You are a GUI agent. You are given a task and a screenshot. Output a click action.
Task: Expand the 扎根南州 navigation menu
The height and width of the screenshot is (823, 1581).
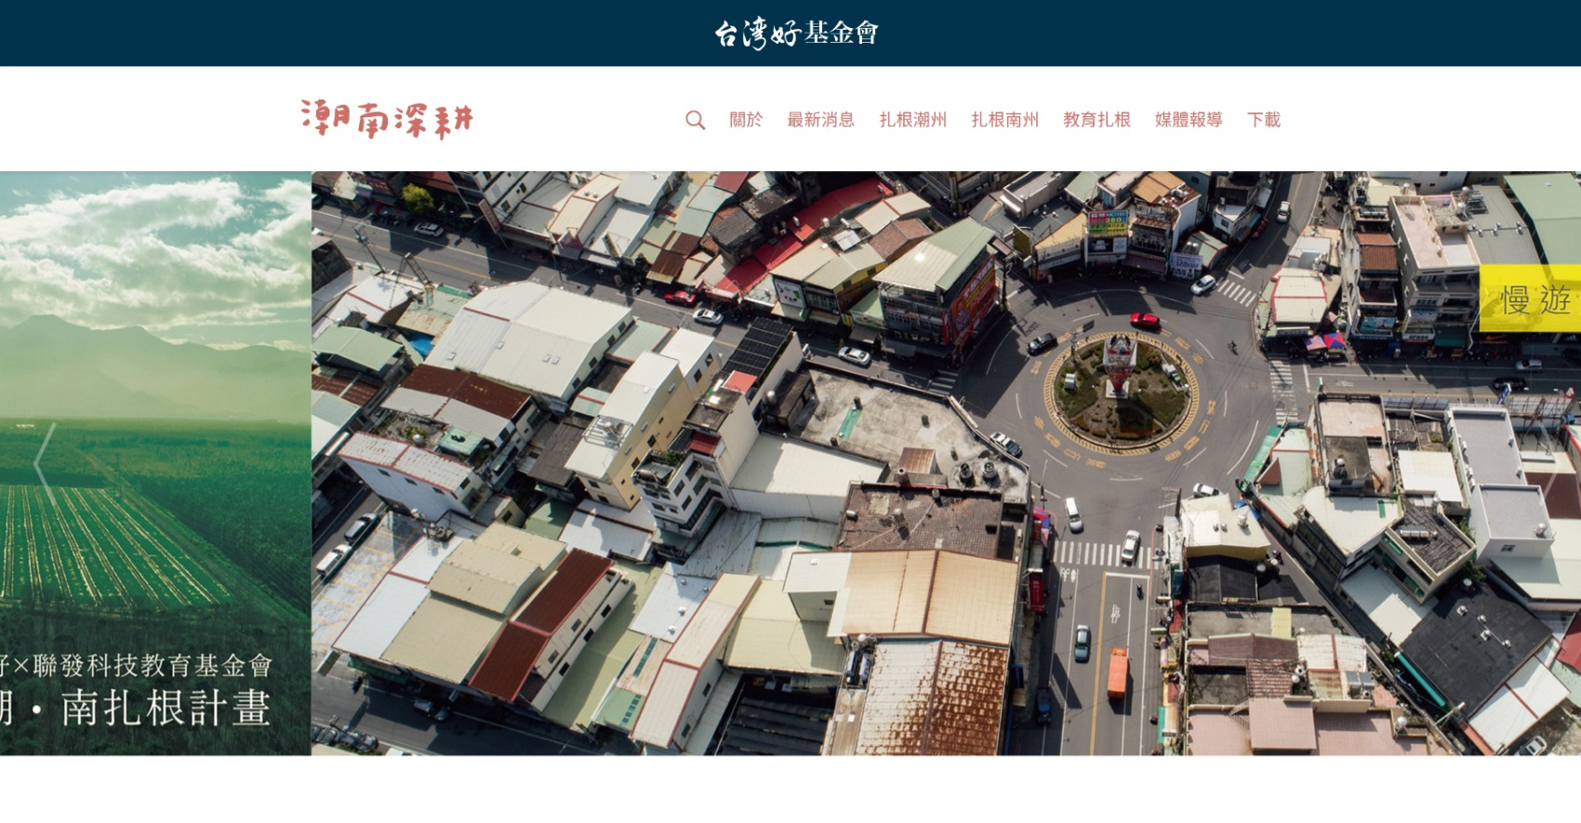pyautogui.click(x=1004, y=120)
